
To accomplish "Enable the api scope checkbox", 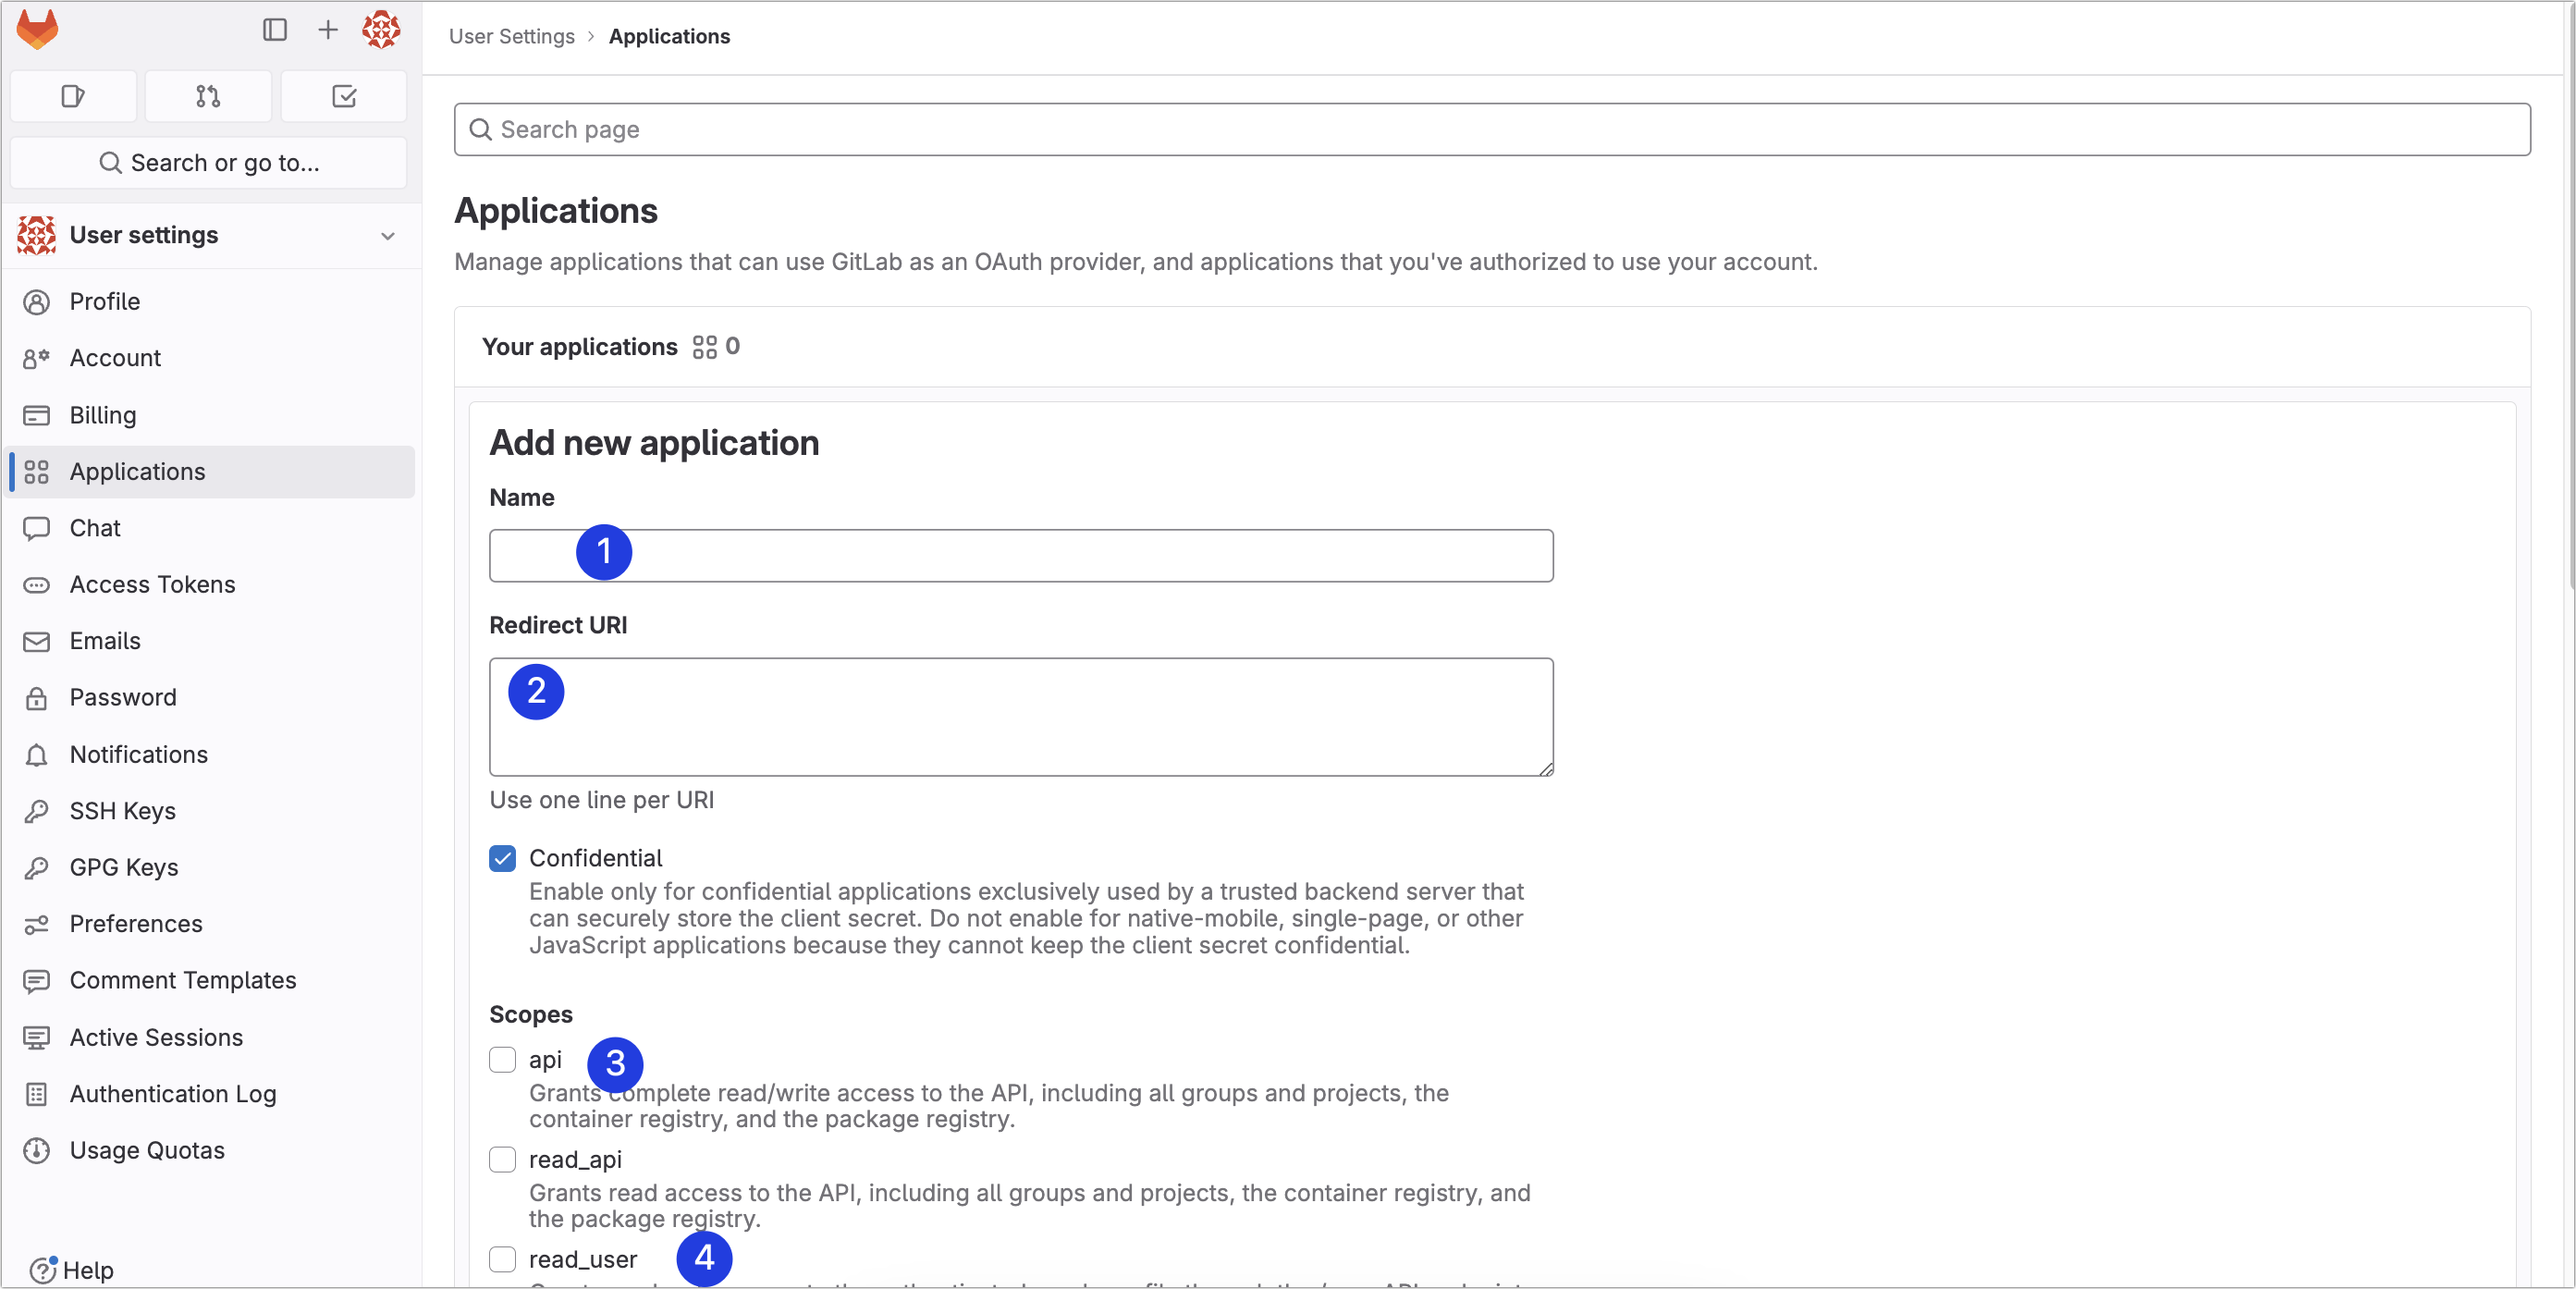I will point(502,1060).
